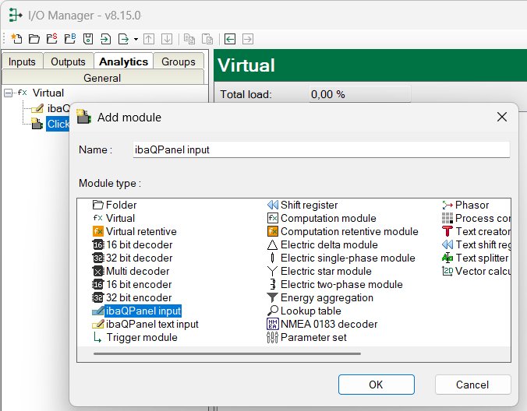Click the Open folder toolbar icon
The image size is (527, 411).
[34, 39]
